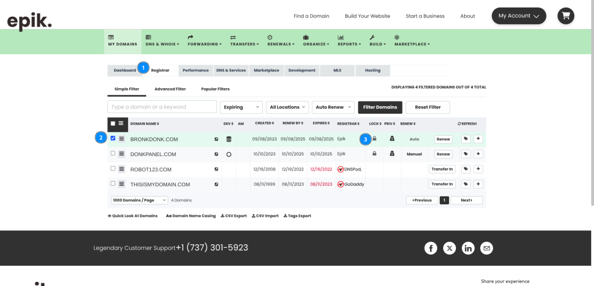Click the domain keyword search field
The image size is (594, 286).
[x=162, y=107]
